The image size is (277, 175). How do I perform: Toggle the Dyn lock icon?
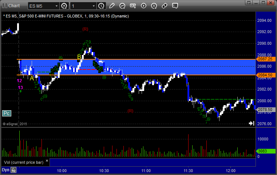(13, 170)
